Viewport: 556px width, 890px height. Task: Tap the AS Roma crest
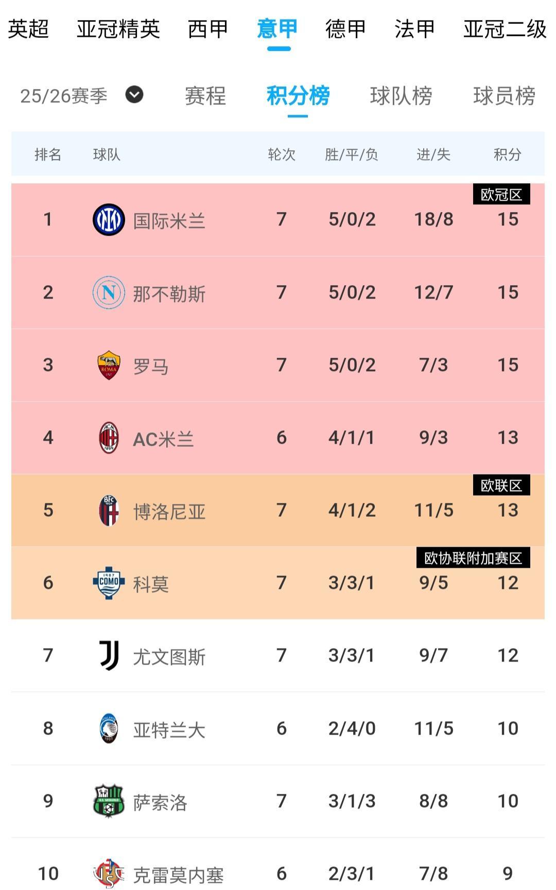[x=109, y=365]
